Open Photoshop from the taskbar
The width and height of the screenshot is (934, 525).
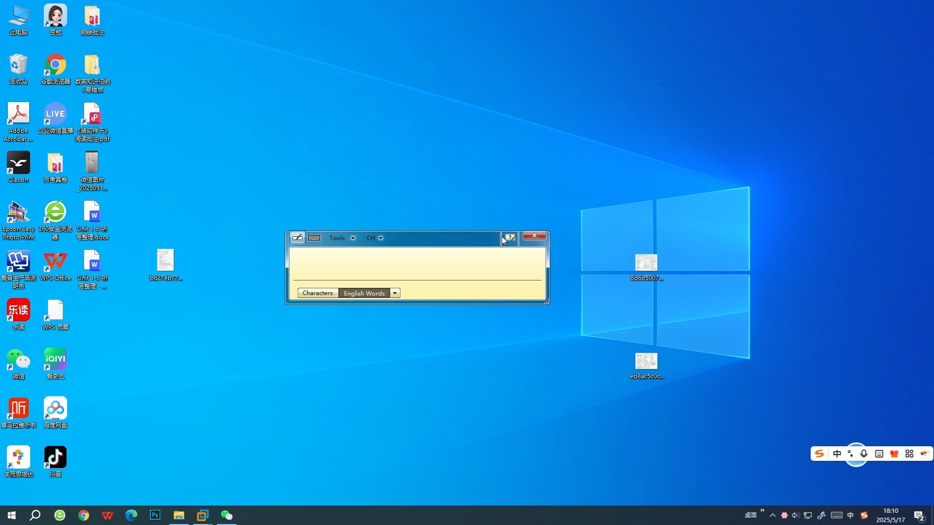(x=155, y=515)
